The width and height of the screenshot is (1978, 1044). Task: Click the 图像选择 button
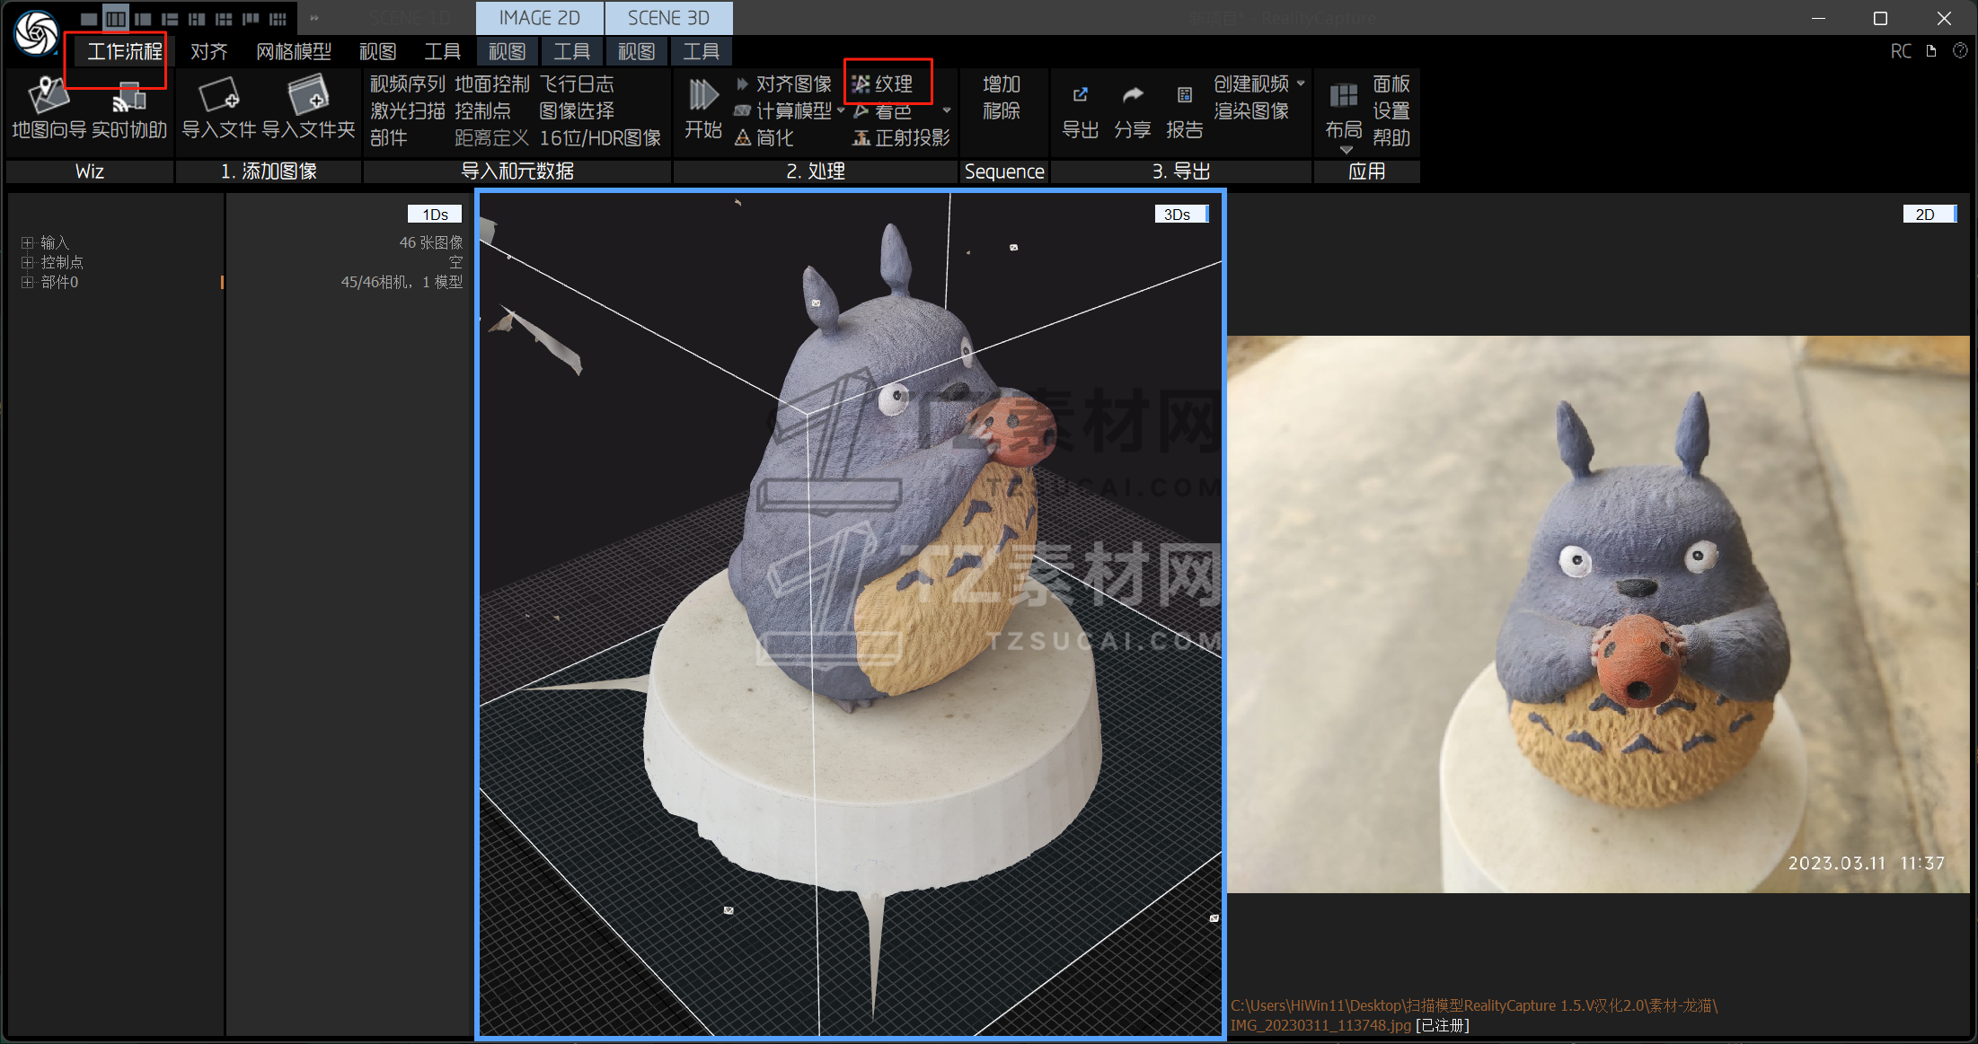pyautogui.click(x=576, y=111)
